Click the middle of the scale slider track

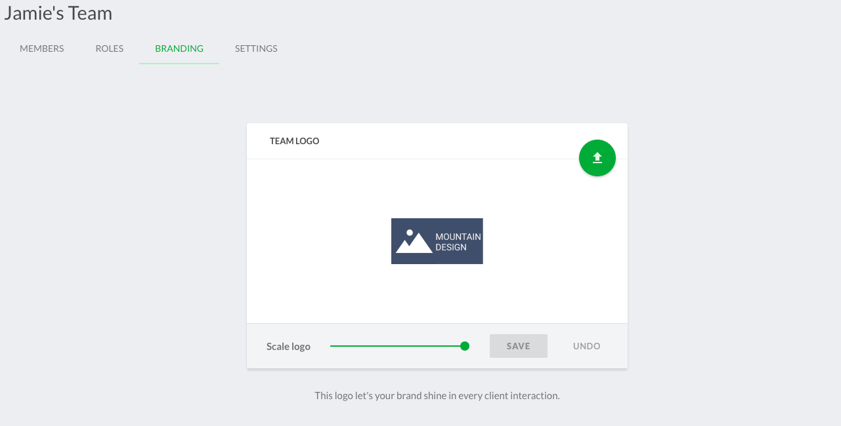[397, 346]
